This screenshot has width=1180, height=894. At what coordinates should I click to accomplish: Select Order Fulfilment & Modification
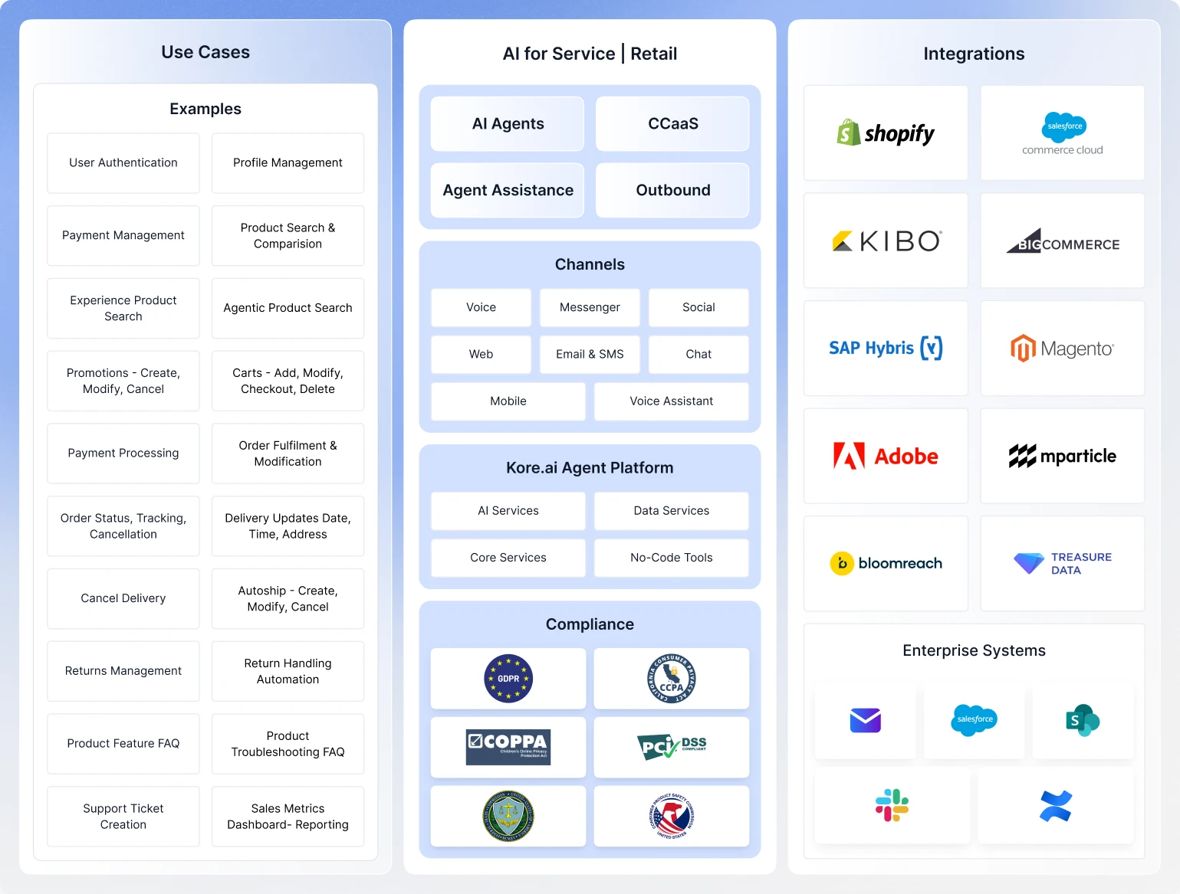pyautogui.click(x=288, y=454)
